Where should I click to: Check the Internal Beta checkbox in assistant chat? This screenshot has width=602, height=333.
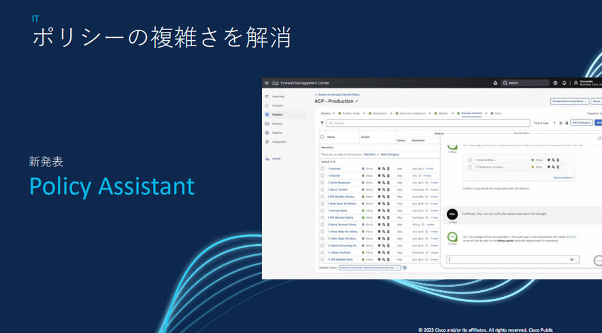point(470,160)
